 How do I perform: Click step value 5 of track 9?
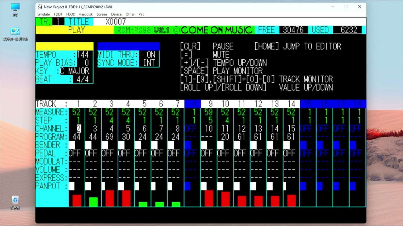click(210, 120)
